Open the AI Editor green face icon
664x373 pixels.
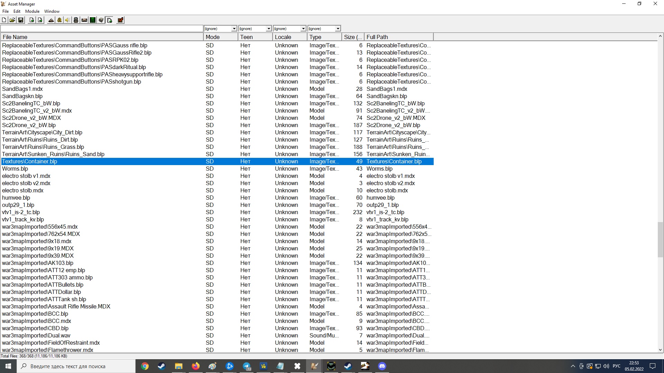[93, 20]
